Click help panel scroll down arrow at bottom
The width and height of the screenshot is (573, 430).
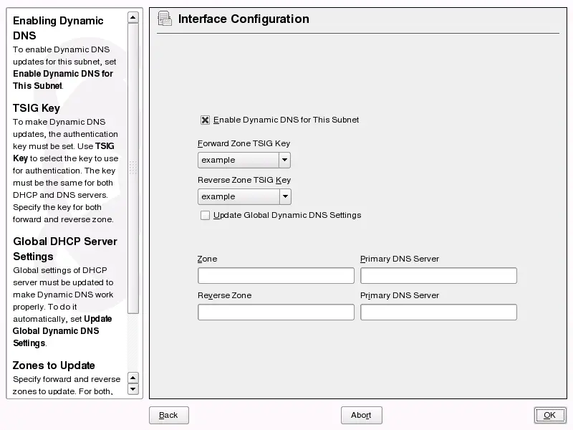[133, 389]
